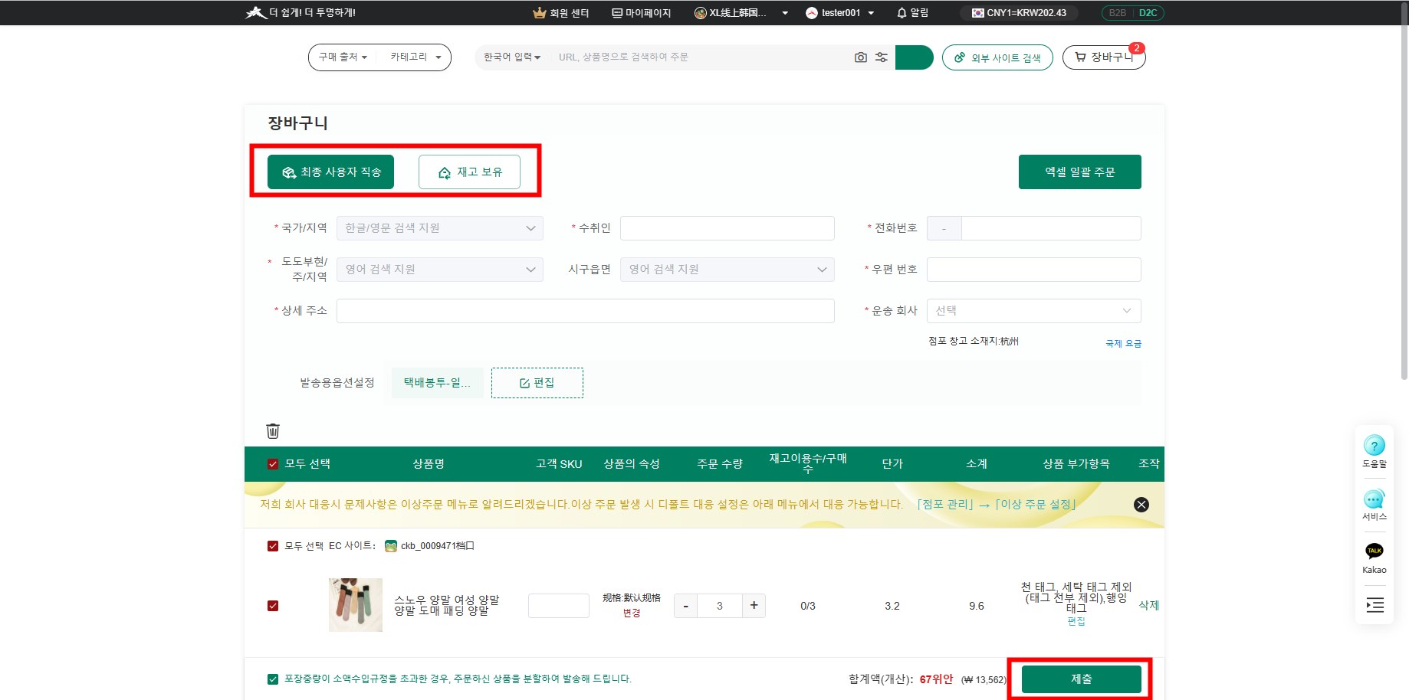Increase order quantity with plus button
Viewport: 1409px width, 700px height.
pos(754,606)
